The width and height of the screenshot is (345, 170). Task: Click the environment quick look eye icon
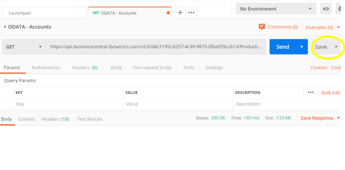tap(326, 9)
